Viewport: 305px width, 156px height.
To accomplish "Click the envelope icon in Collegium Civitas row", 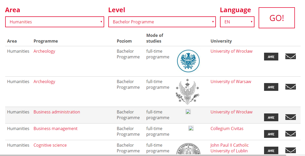I will coord(290,134).
